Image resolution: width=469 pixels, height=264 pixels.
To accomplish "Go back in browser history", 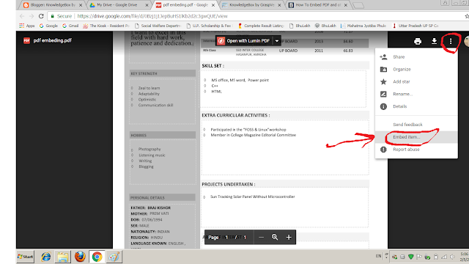I will pos(22,16).
